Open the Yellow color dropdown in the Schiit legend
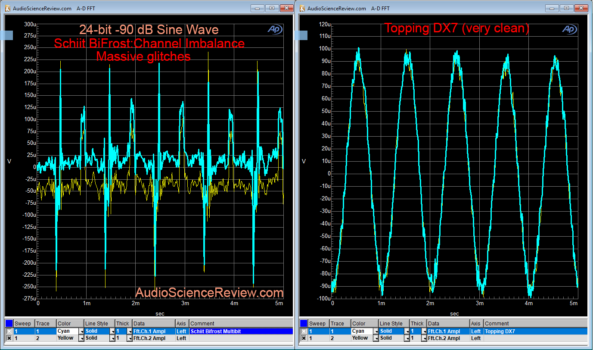This screenshot has width=596, height=350. click(81, 338)
